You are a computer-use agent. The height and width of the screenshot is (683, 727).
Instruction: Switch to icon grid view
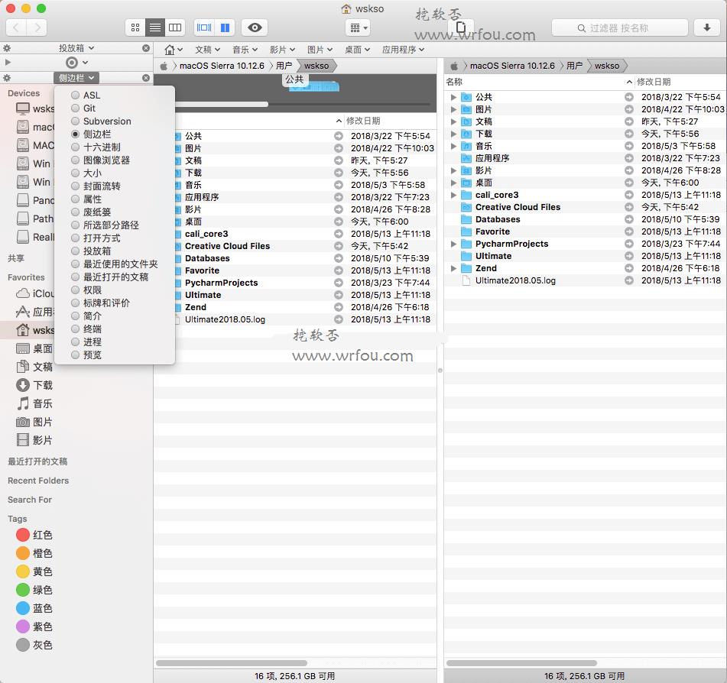135,28
